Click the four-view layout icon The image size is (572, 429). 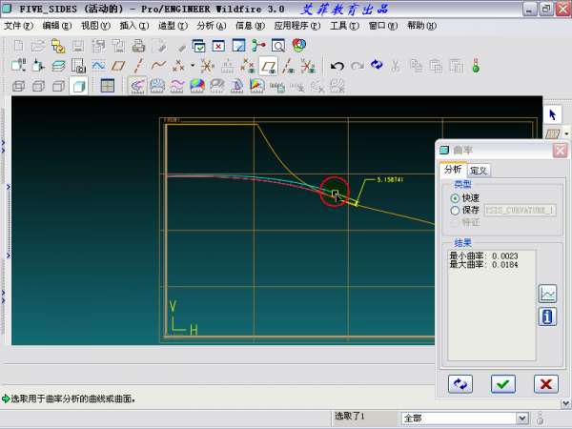pyautogui.click(x=107, y=86)
